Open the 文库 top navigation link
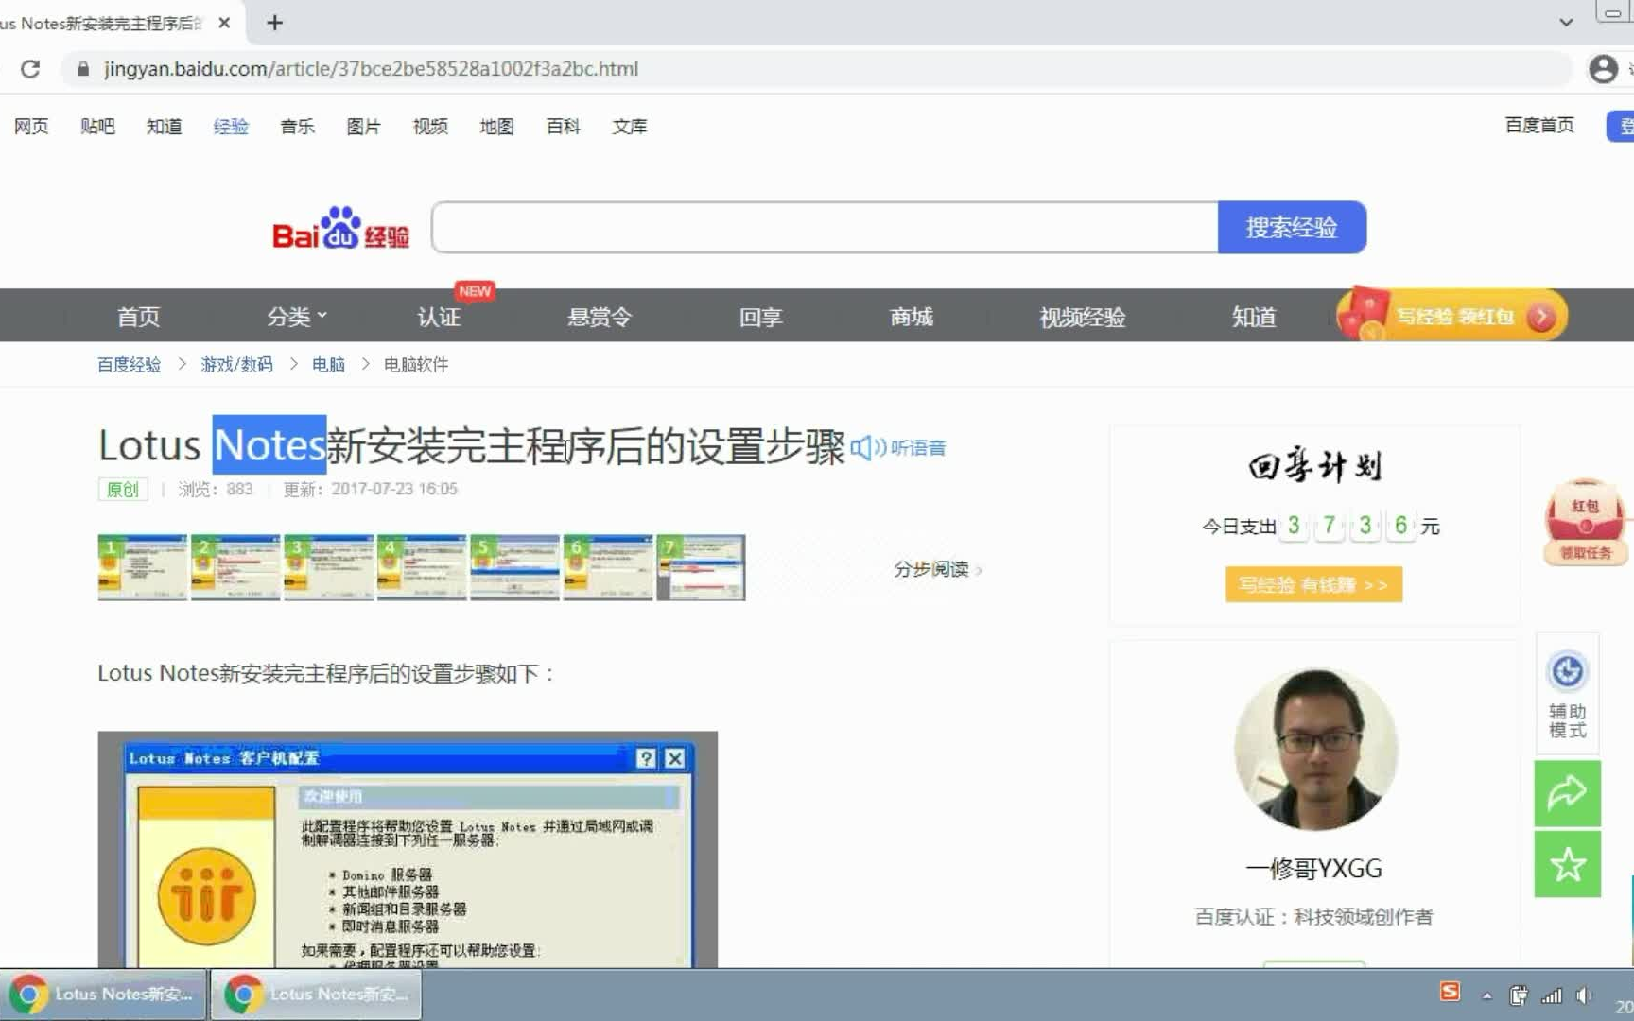The image size is (1634, 1021). [630, 126]
